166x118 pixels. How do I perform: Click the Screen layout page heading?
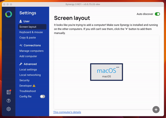click(72, 18)
